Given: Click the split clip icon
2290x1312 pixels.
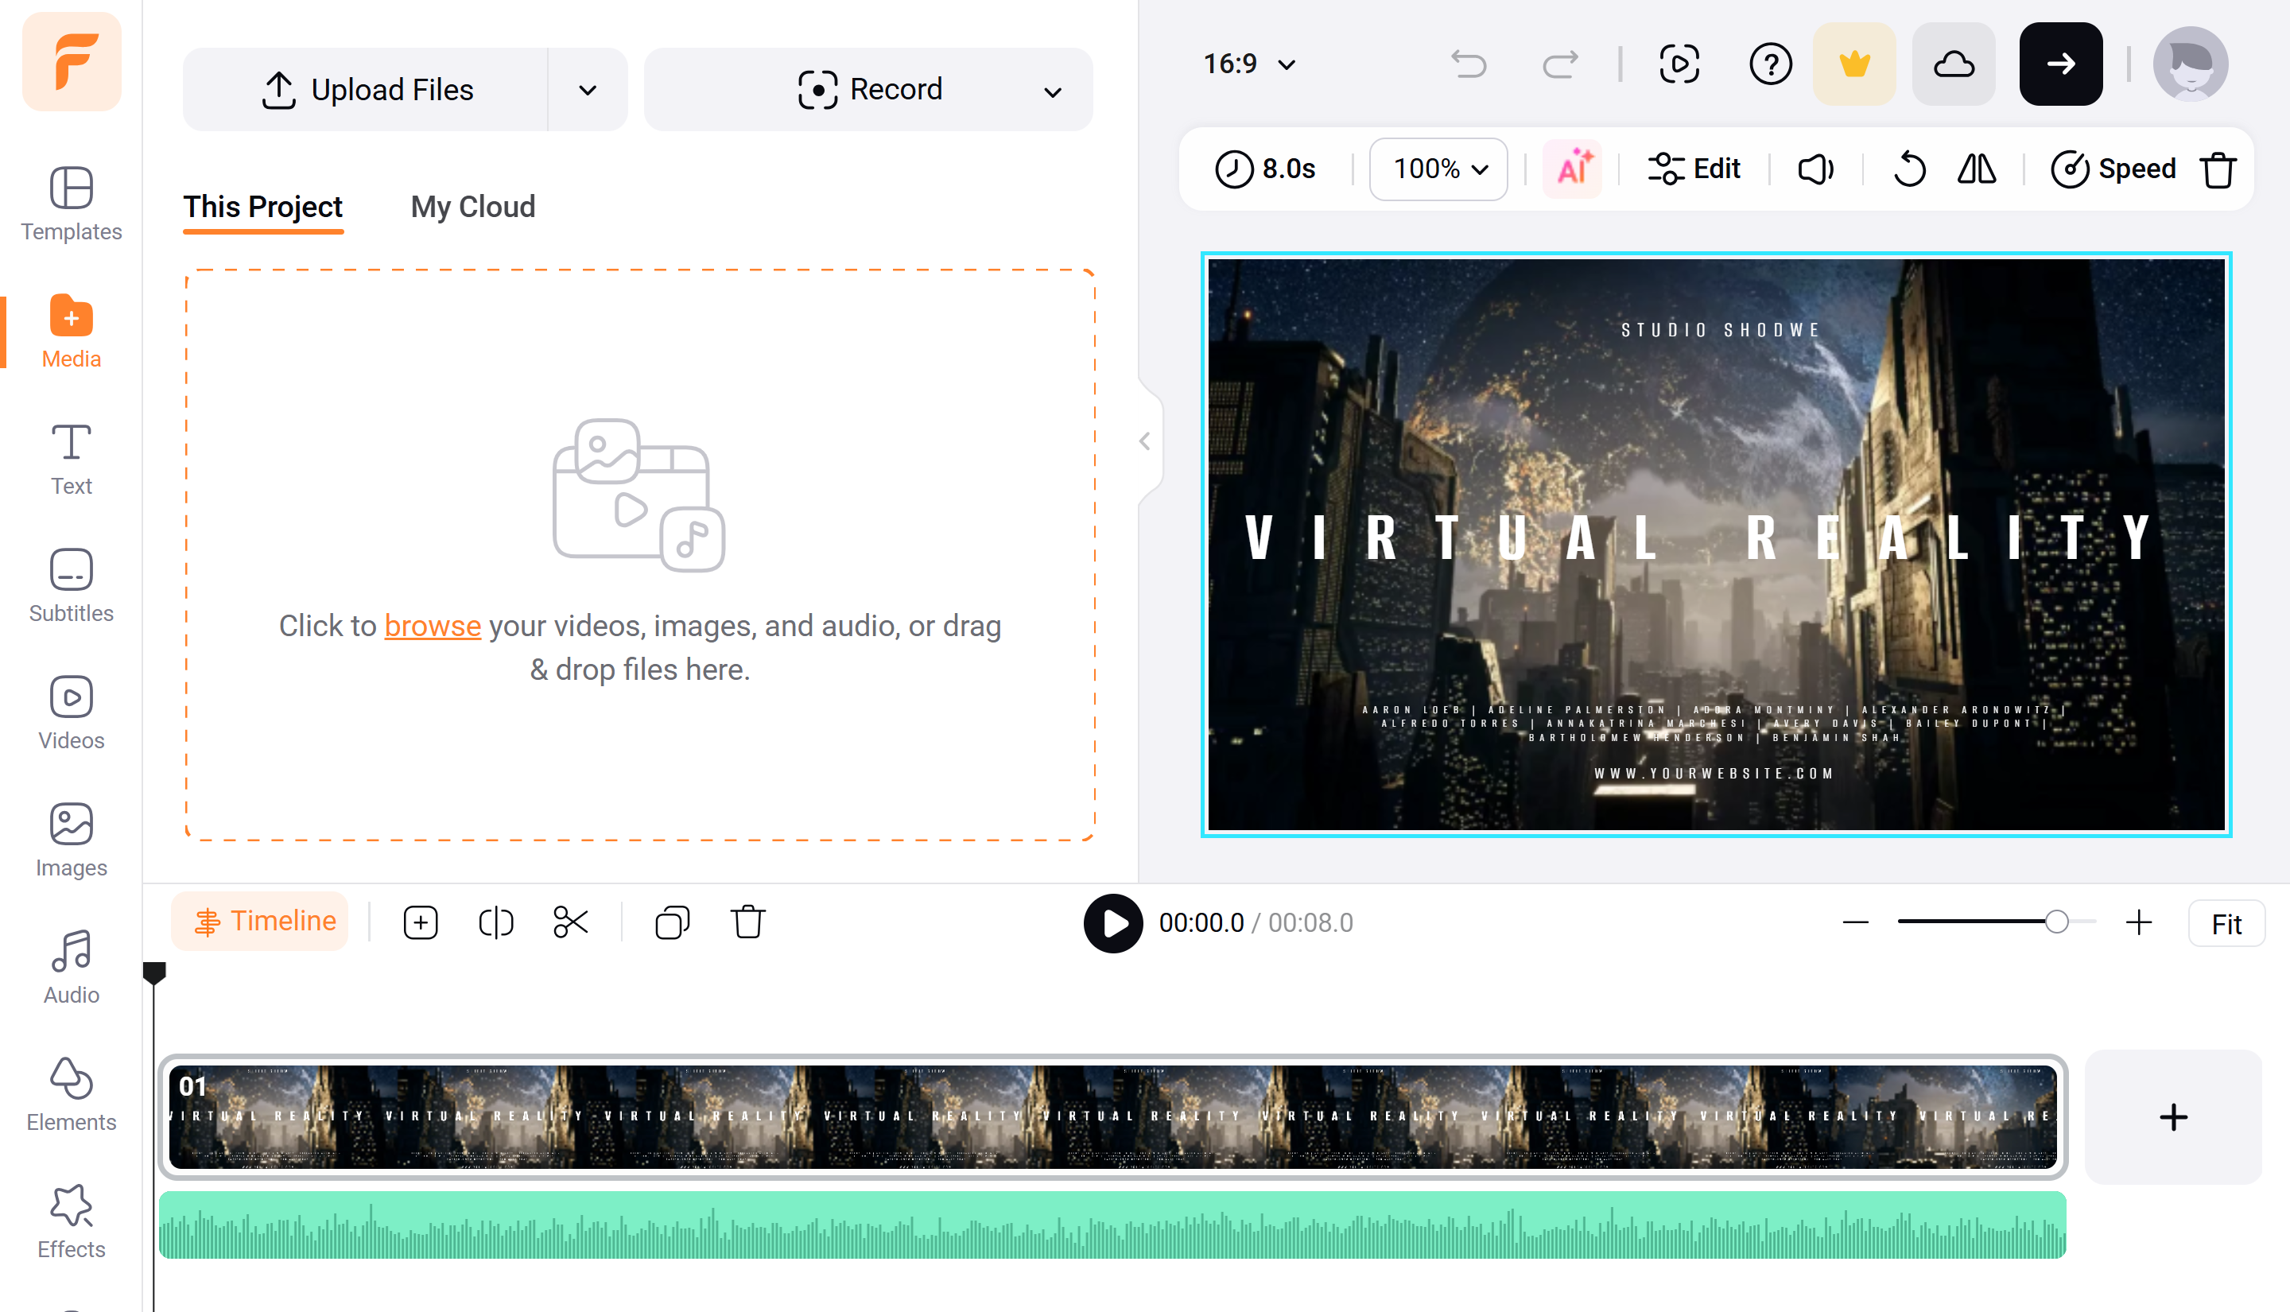Looking at the screenshot, I should [x=495, y=922].
